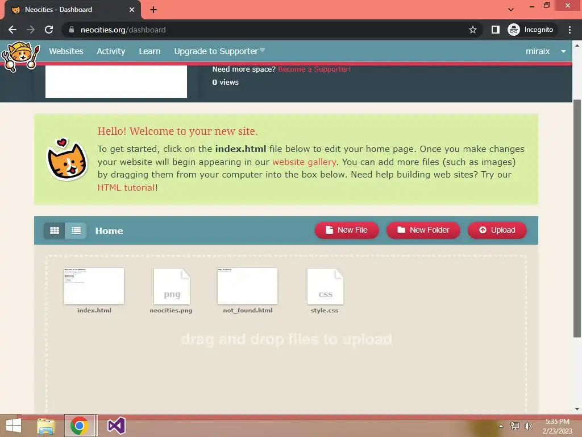The image size is (582, 437).
Task: Open the taskbar clock and date
Action: click(557, 426)
